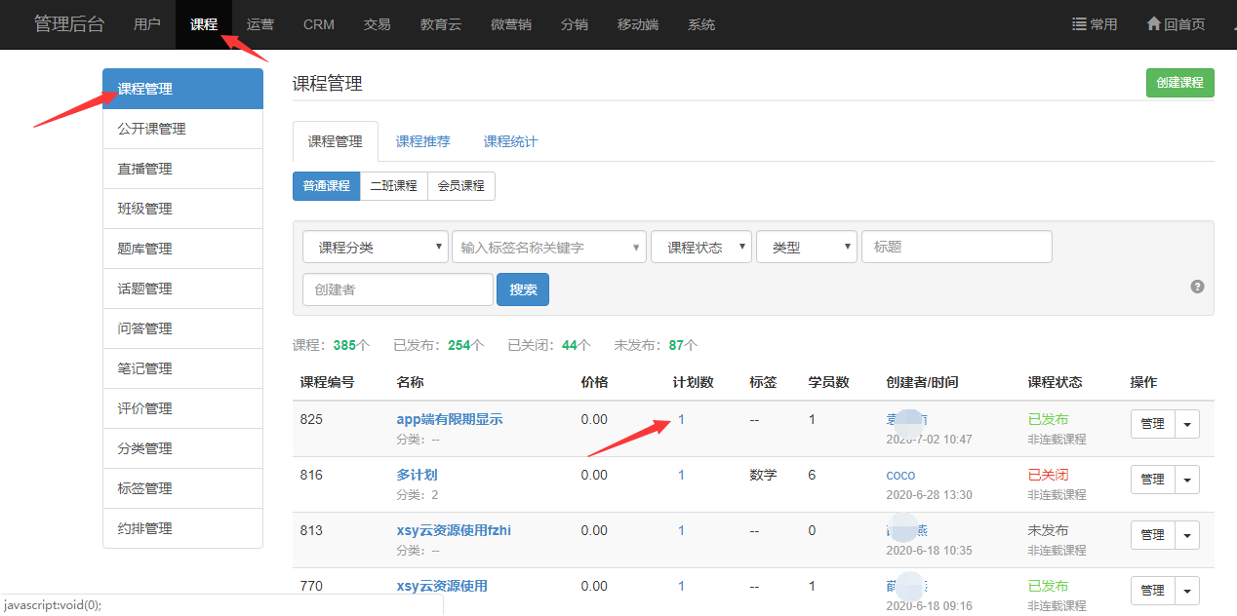Click the 常用 list icon in navbar
Screen dimensions: 1237x616
1080,24
